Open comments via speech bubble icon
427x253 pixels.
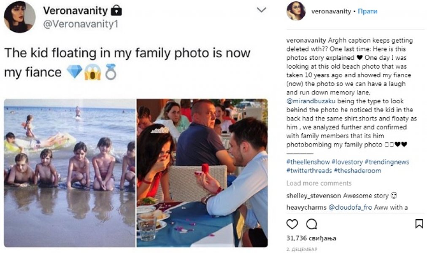pyautogui.click(x=311, y=224)
